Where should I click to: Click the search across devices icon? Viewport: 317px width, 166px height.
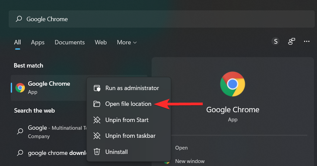(291, 41)
